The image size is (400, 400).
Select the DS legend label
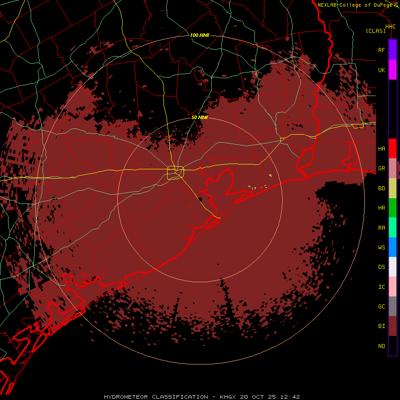coord(381,267)
